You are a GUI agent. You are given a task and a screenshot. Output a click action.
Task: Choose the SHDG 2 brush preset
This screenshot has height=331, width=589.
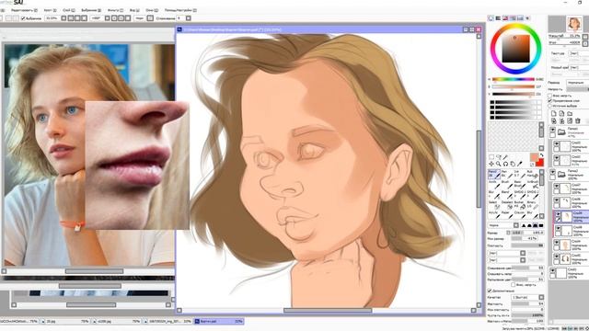coord(532,195)
